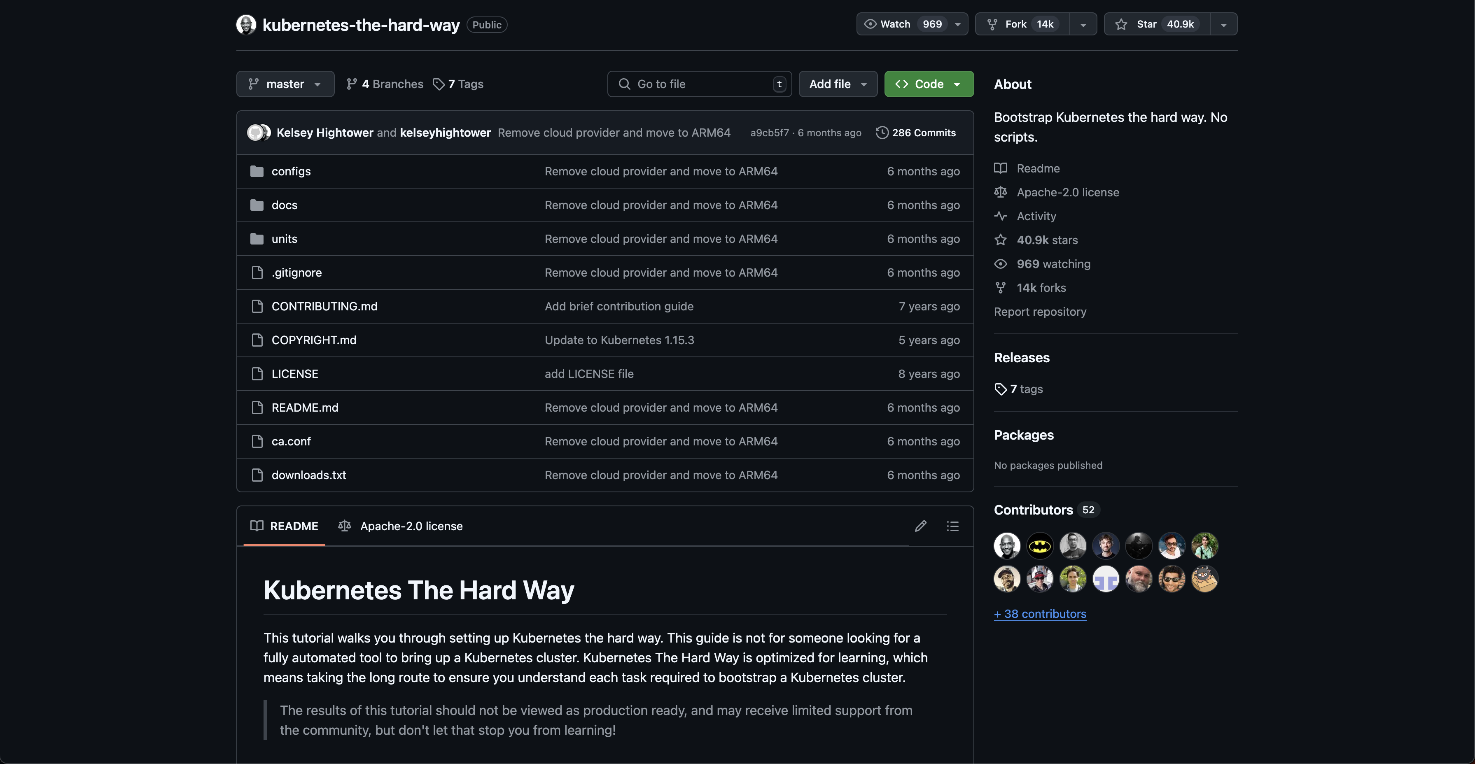1475x764 pixels.
Task: Open the master branch selector
Action: pyautogui.click(x=285, y=84)
